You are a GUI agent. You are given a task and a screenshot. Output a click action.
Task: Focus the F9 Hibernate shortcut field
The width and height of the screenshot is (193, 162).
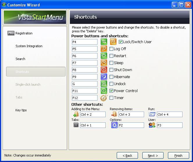[x=85, y=77]
